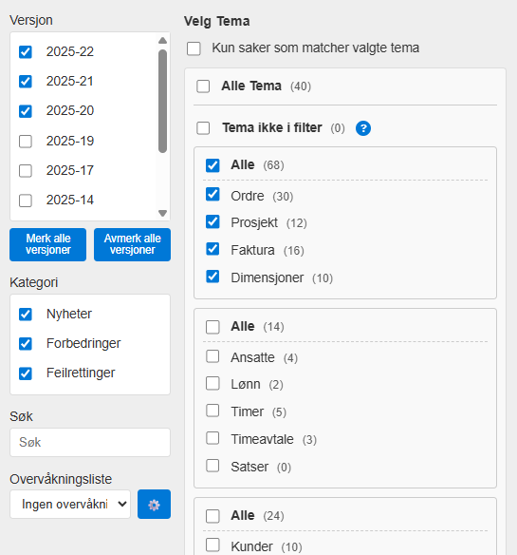Check the Alle (14) group checkbox
517x555 pixels.
212,327
